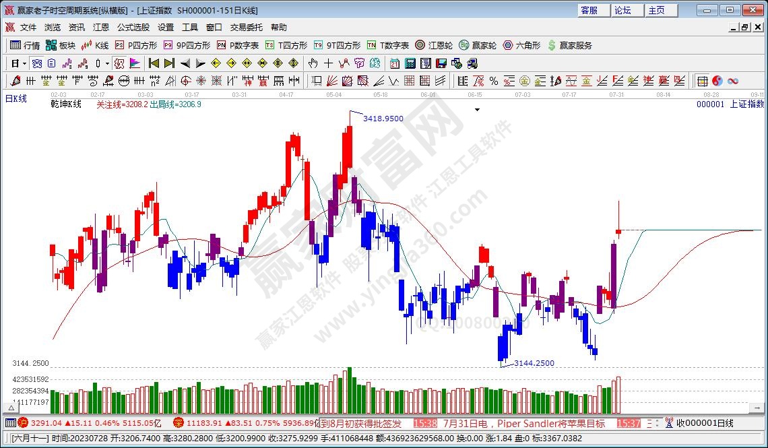The width and height of the screenshot is (768, 448).
Task: Open the 交易委托 menu
Action: 247,28
